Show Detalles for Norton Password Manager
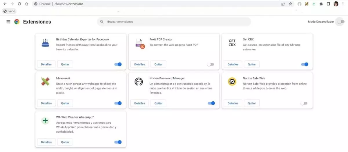 [140, 103]
